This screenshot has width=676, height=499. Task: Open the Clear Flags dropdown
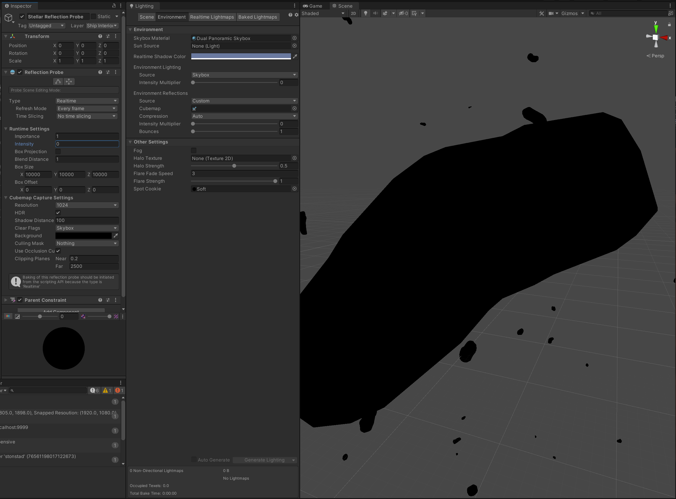click(87, 228)
